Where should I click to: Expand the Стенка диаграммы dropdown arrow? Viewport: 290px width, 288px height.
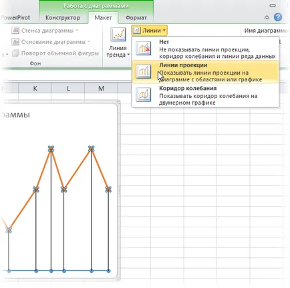coord(77,30)
